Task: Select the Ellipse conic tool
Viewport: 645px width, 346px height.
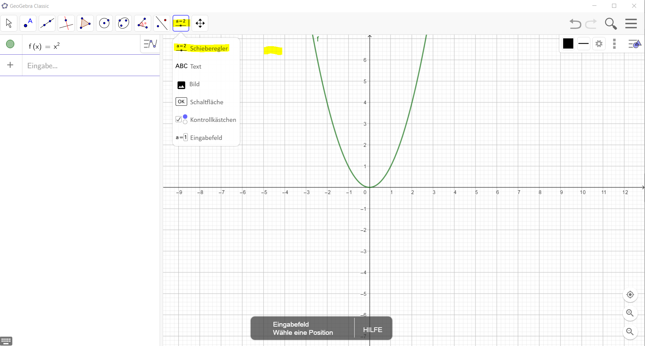Action: click(x=123, y=23)
